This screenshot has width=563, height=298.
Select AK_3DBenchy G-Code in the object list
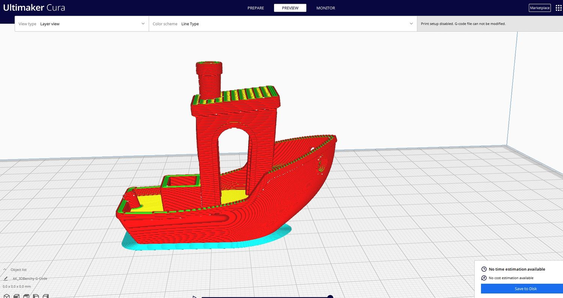(30, 278)
